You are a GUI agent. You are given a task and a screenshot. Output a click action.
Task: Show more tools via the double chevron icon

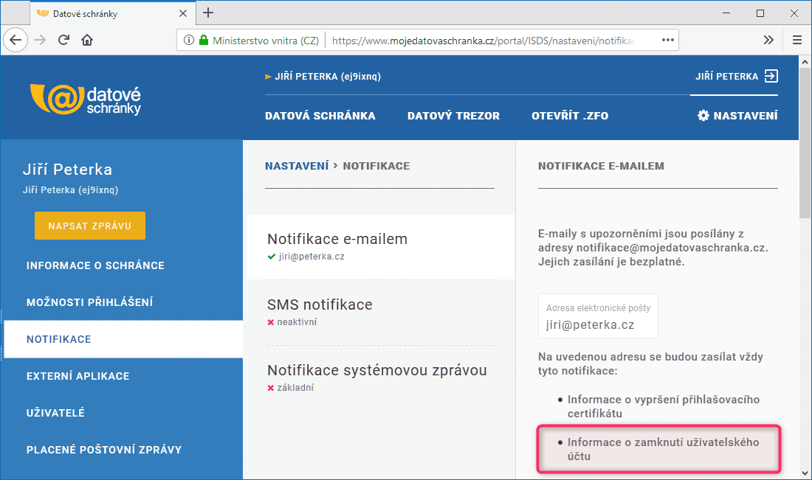(x=768, y=40)
